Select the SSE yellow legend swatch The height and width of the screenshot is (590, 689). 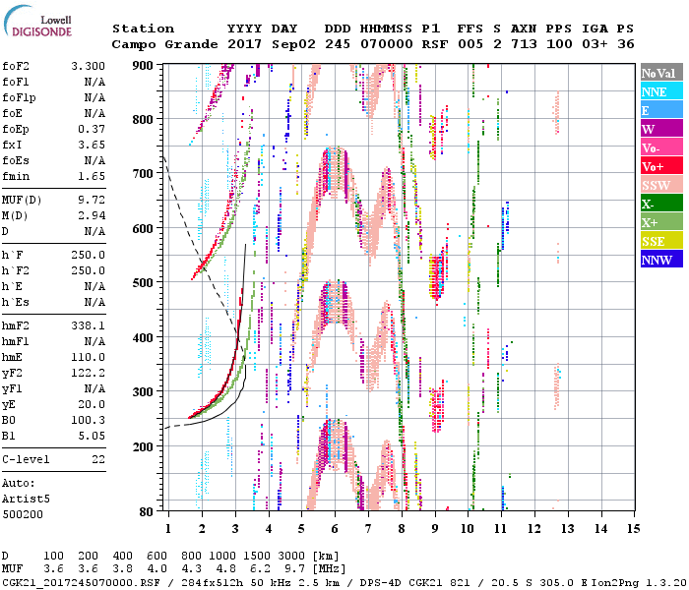point(661,241)
